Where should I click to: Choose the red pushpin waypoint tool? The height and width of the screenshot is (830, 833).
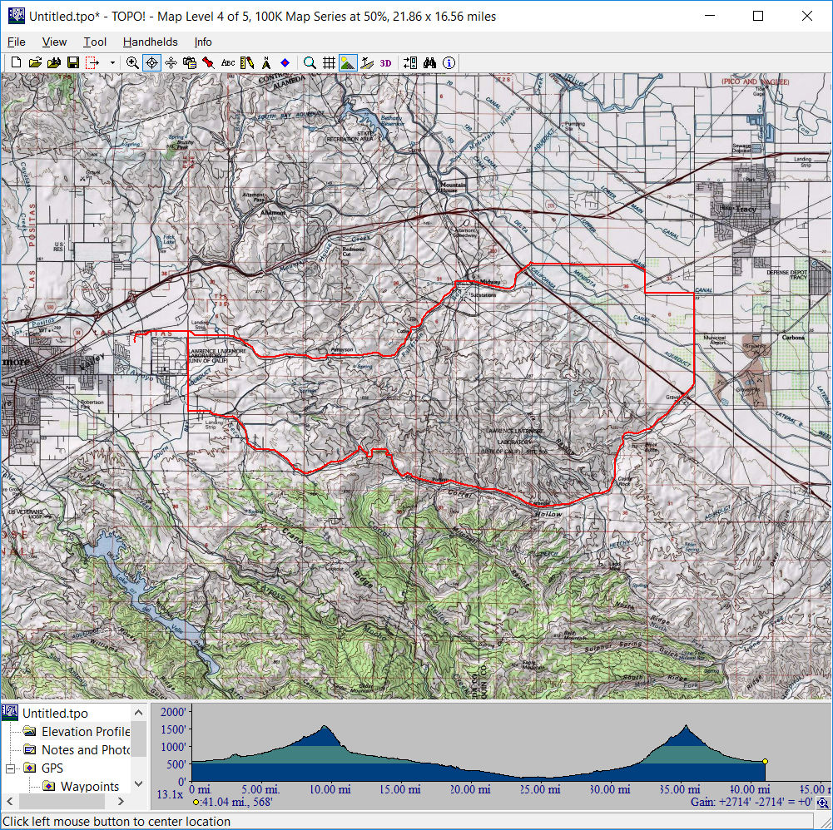(208, 62)
